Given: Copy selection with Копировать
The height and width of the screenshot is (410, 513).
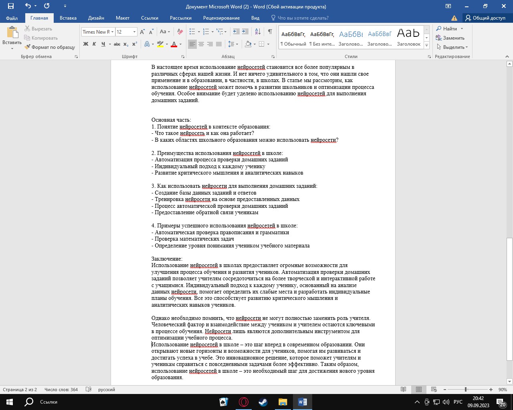Looking at the screenshot, I should pos(41,38).
